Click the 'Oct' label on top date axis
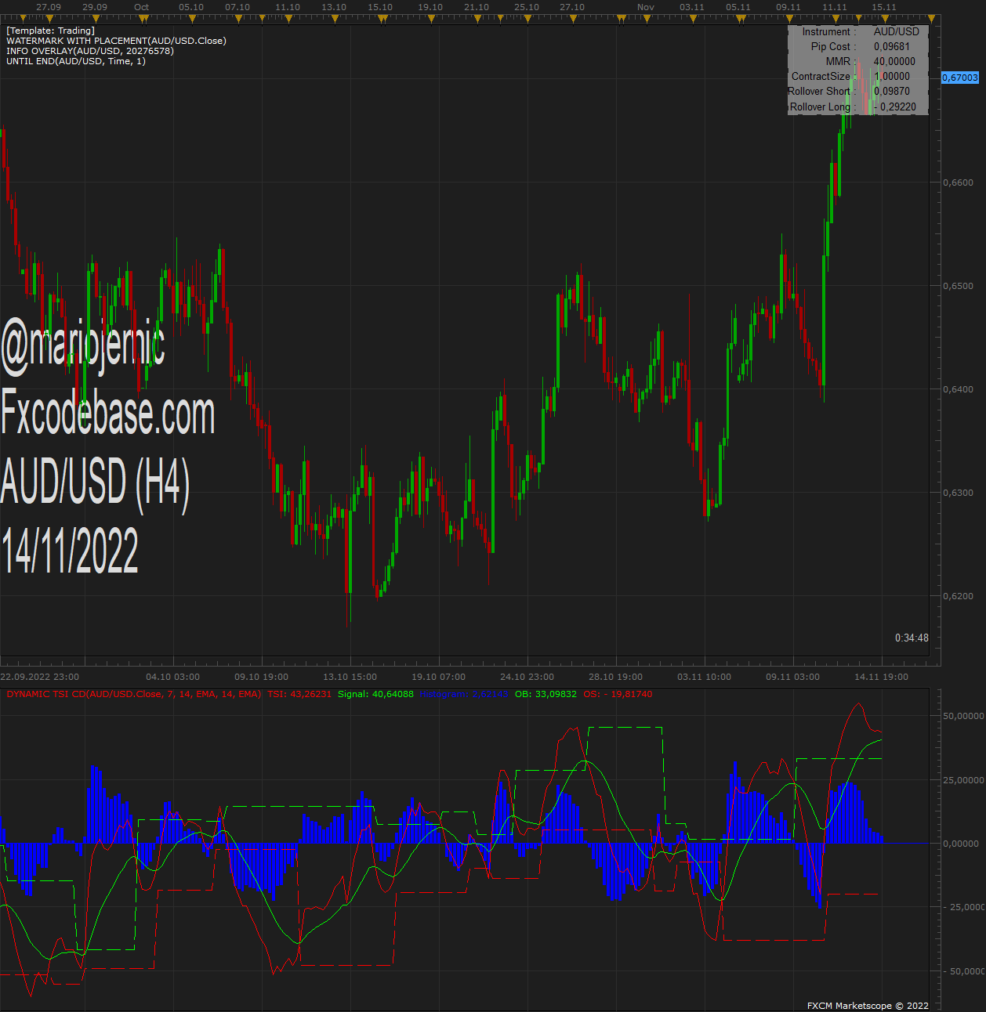The width and height of the screenshot is (986, 1012). click(141, 7)
